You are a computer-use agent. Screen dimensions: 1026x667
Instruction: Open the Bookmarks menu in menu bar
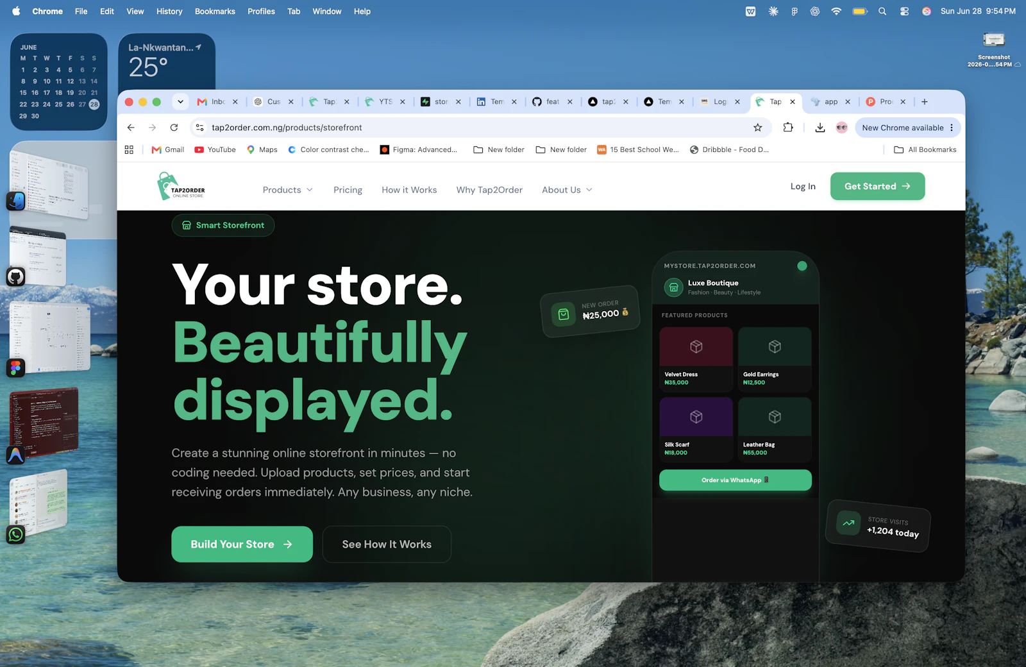click(215, 11)
